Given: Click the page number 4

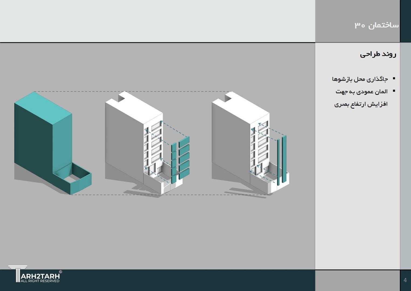Looking at the screenshot, I should coord(405,280).
